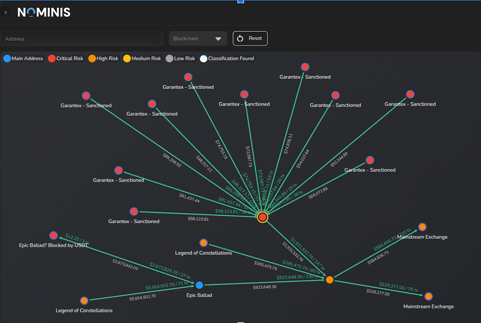Image resolution: width=481 pixels, height=323 pixels.
Task: Toggle the Main Address legend item
Action: click(x=23, y=58)
